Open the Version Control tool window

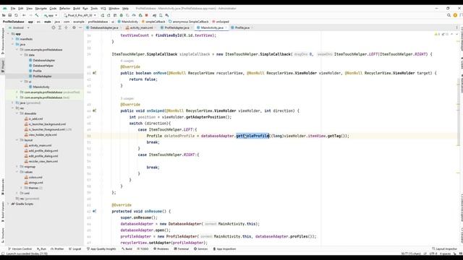tap(20, 248)
